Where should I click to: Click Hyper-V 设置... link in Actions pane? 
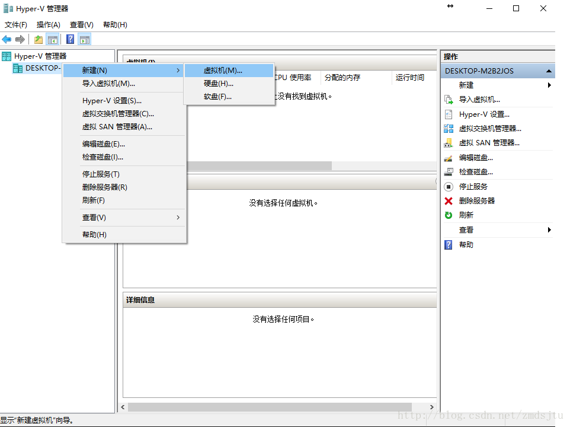click(x=484, y=114)
